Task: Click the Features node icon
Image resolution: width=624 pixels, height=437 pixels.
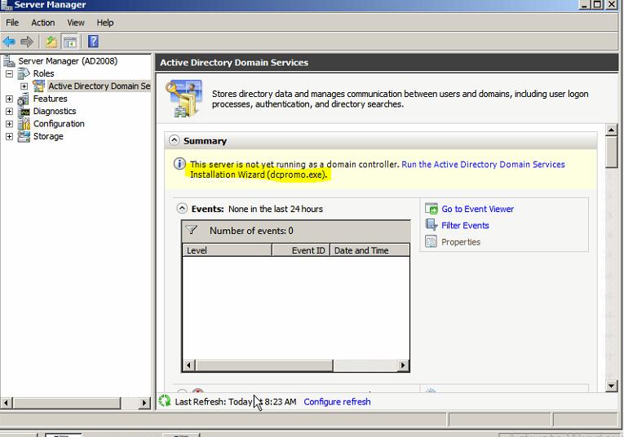Action: pos(24,99)
